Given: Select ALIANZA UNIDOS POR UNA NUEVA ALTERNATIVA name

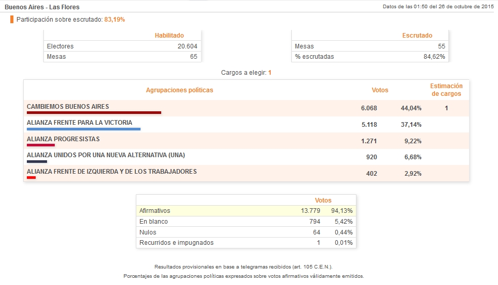Looking at the screenshot, I should point(106,155).
